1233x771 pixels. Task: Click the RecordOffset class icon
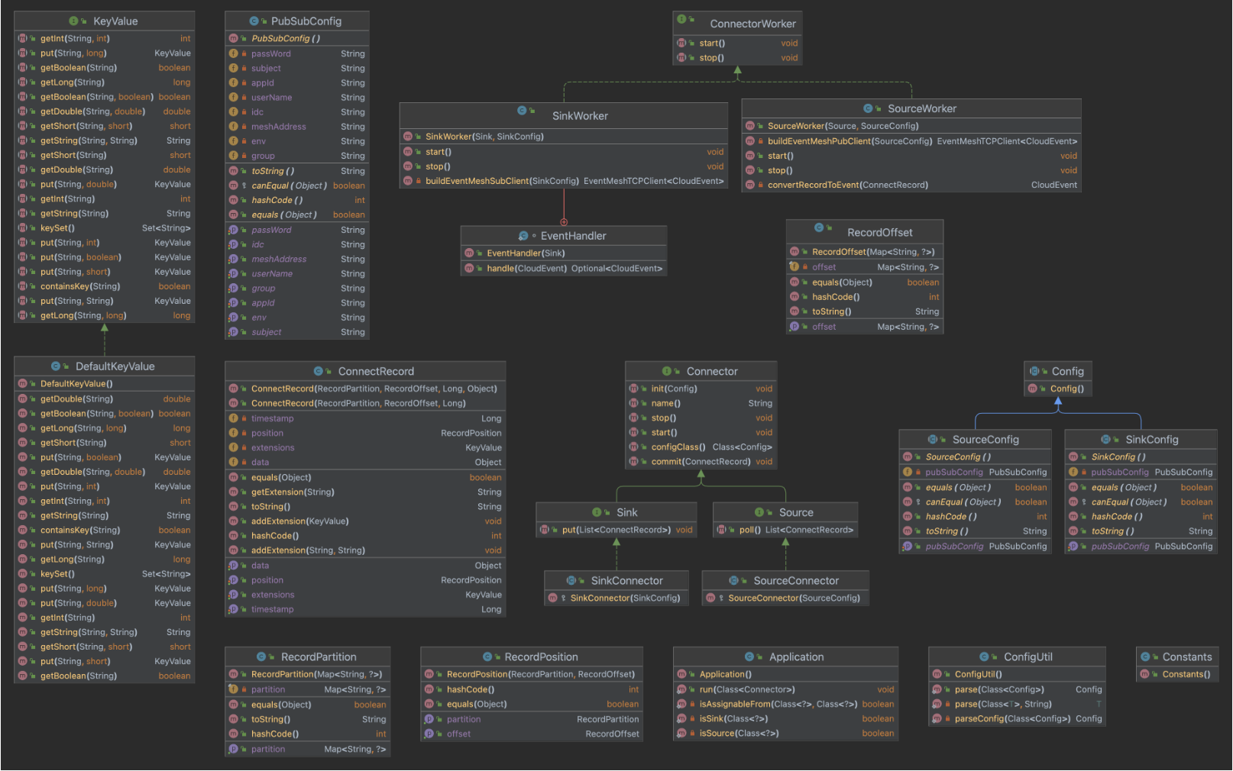pos(819,227)
